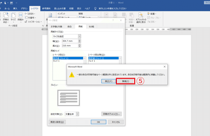
Task: Select トレイ 1 in 2ページ目以降 list
Action: [92, 61]
